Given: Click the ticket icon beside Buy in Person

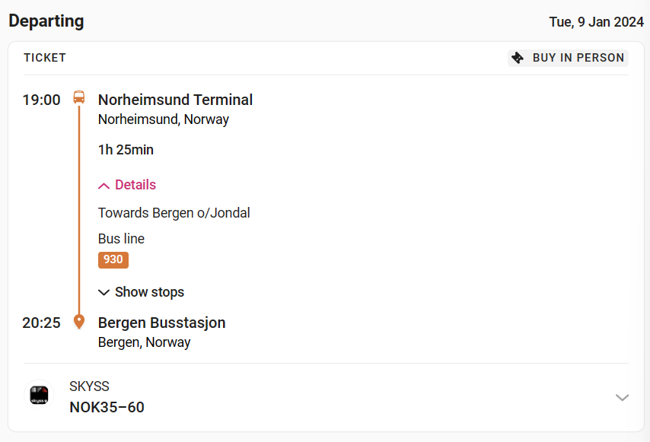Looking at the screenshot, I should [518, 58].
